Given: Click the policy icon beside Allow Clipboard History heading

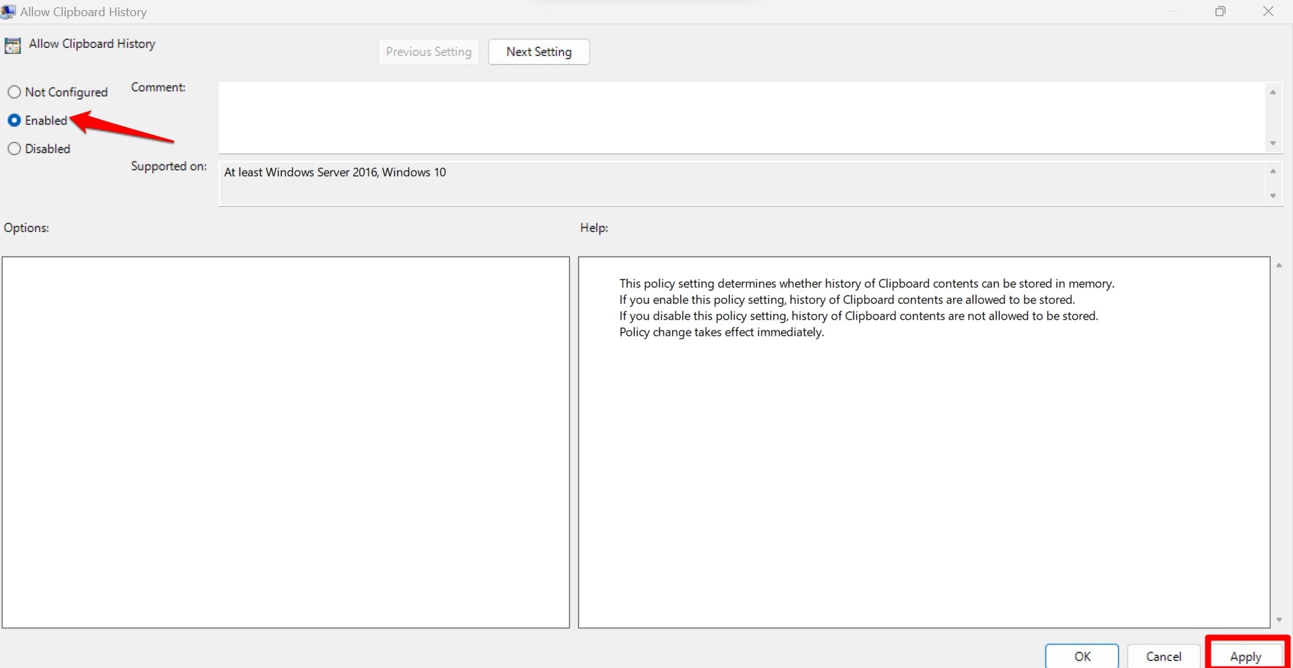Looking at the screenshot, I should pyautogui.click(x=13, y=45).
